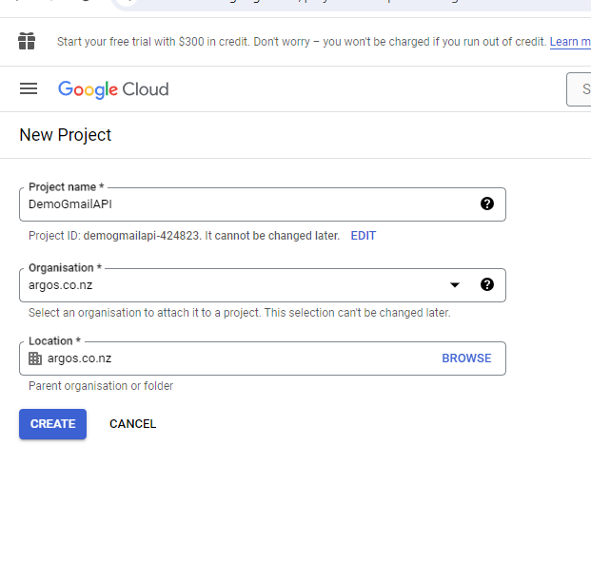The height and width of the screenshot is (581, 591).
Task: Show help for the Project name field
Action: pos(487,203)
